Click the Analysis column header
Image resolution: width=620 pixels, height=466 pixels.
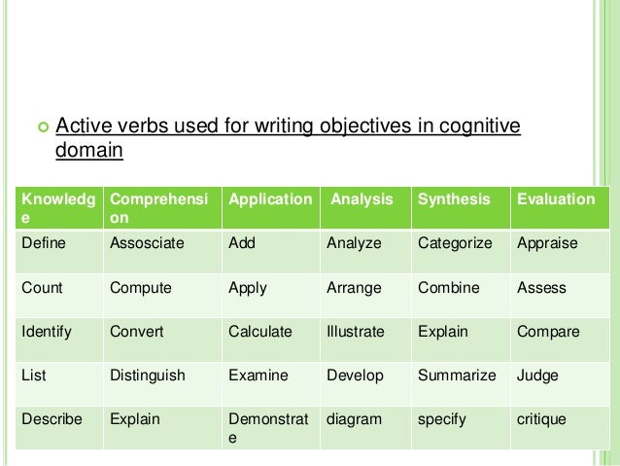(365, 208)
